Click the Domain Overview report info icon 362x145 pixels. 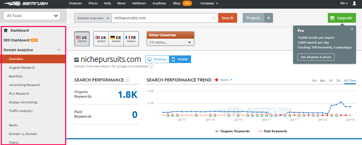pos(151,66)
